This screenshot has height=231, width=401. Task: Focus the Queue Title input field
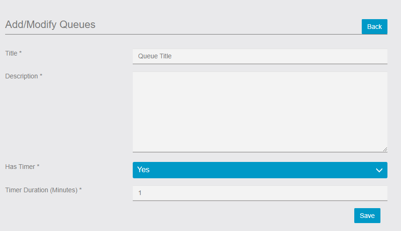pyautogui.click(x=260, y=56)
